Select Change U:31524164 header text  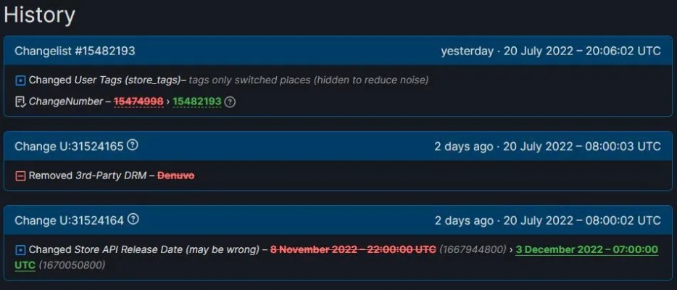click(x=69, y=220)
